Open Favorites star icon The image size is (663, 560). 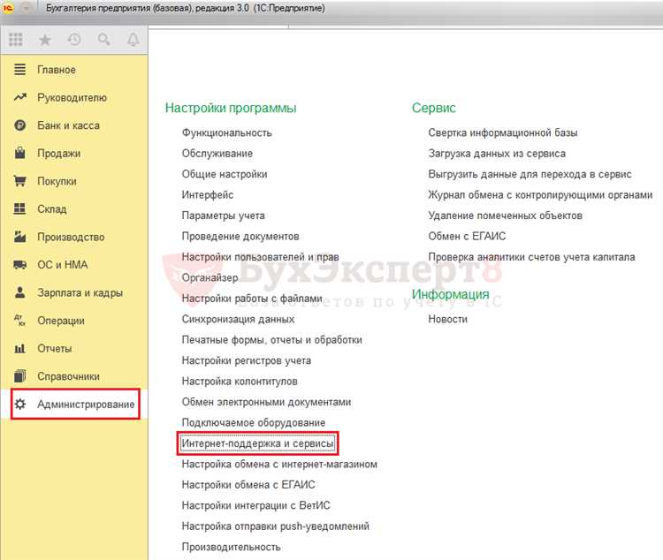pyautogui.click(x=45, y=40)
